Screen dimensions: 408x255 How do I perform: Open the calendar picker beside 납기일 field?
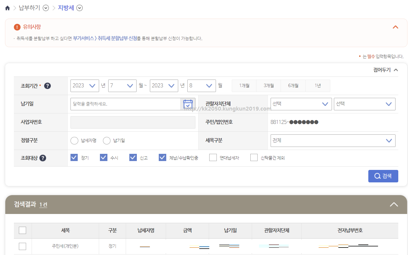point(188,104)
